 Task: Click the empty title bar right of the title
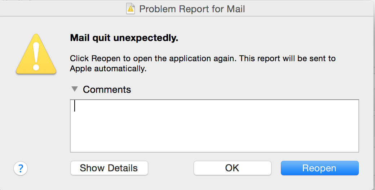point(309,9)
